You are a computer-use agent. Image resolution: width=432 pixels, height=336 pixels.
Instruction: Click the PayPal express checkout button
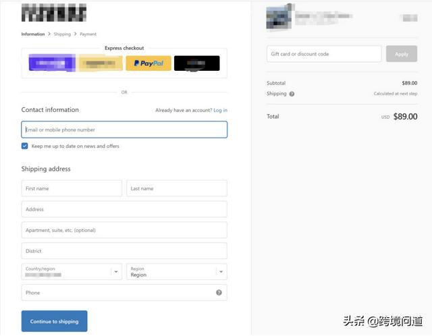click(x=148, y=63)
